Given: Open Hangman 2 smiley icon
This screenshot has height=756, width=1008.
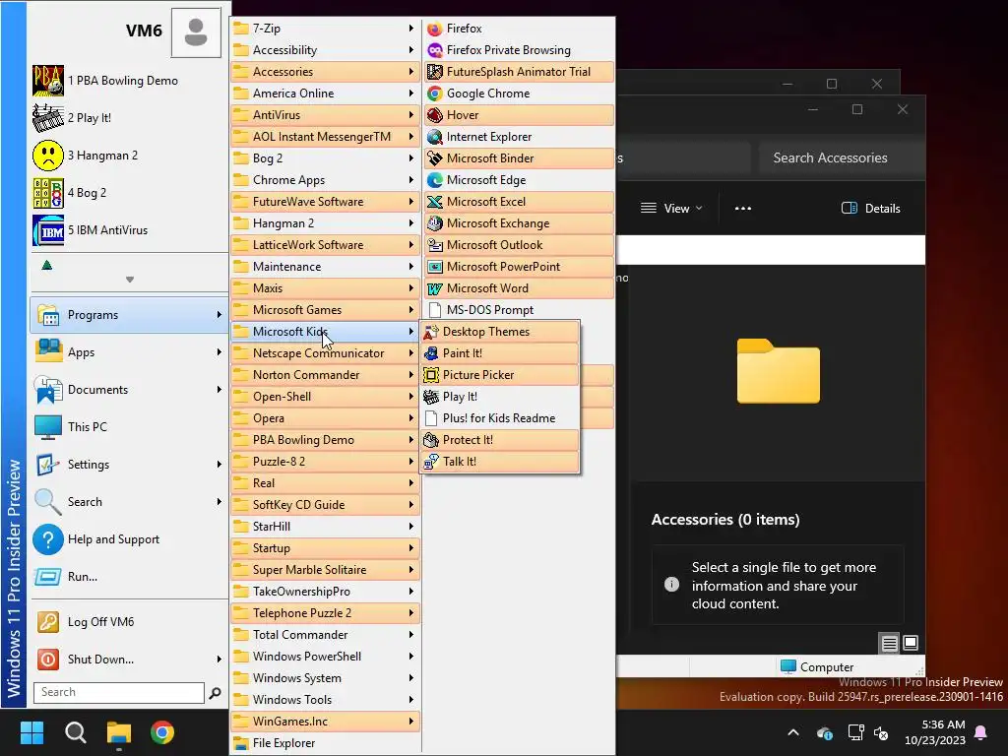Looking at the screenshot, I should coord(47,155).
